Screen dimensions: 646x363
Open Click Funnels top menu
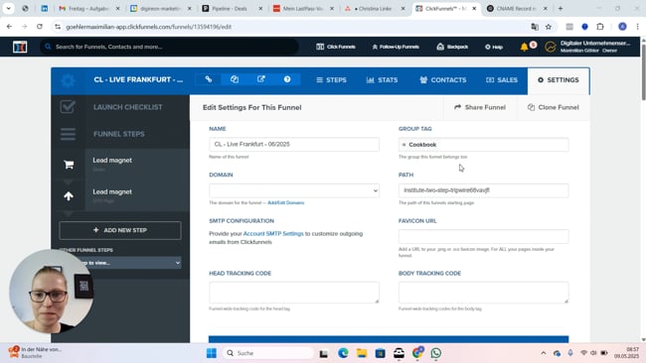pyautogui.click(x=336, y=47)
